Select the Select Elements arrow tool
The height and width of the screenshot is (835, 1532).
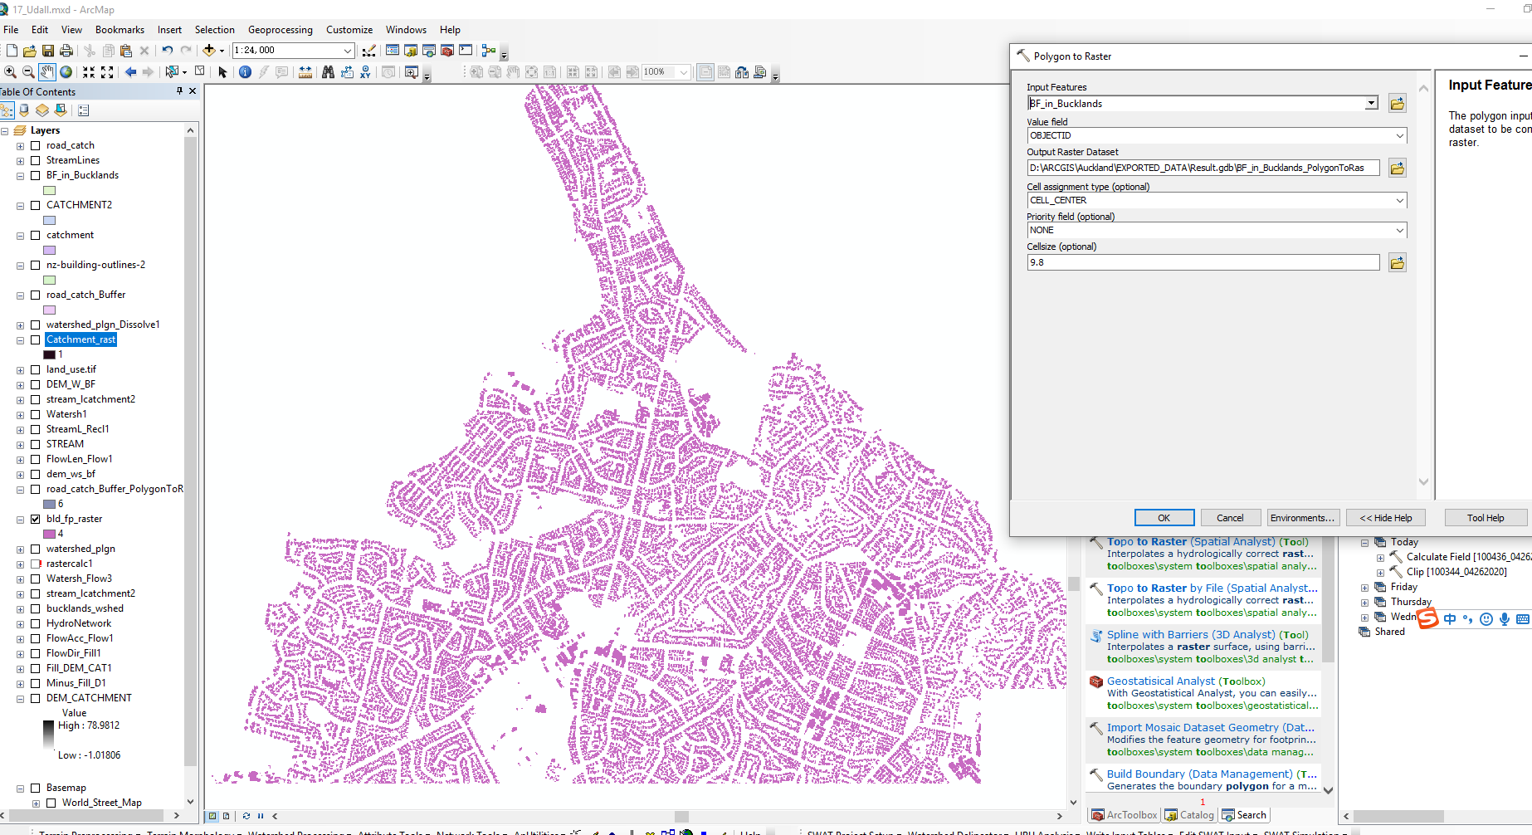click(x=222, y=72)
